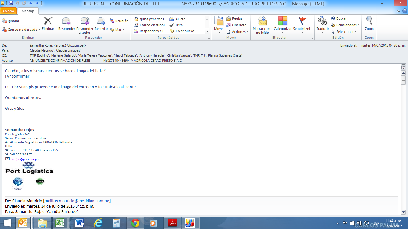The image size is (408, 229).
Task: Switch to the Mensaje ribbon tab
Action: click(28, 11)
